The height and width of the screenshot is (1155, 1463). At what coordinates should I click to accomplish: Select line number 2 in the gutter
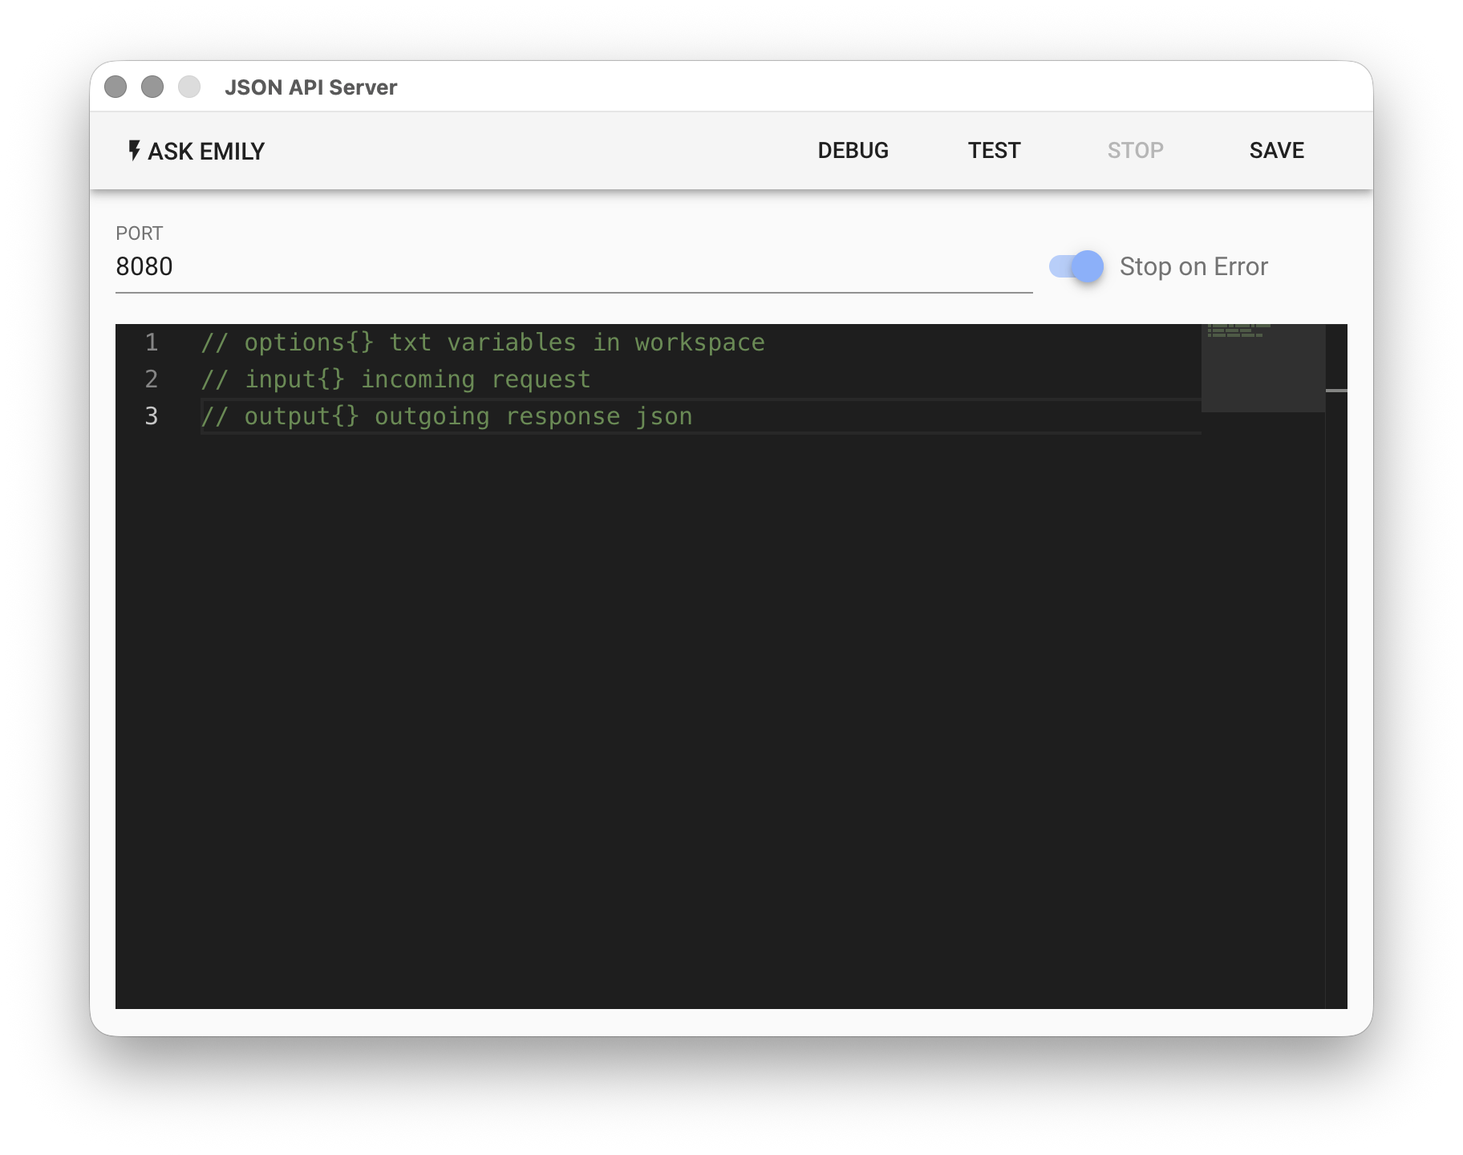point(151,379)
